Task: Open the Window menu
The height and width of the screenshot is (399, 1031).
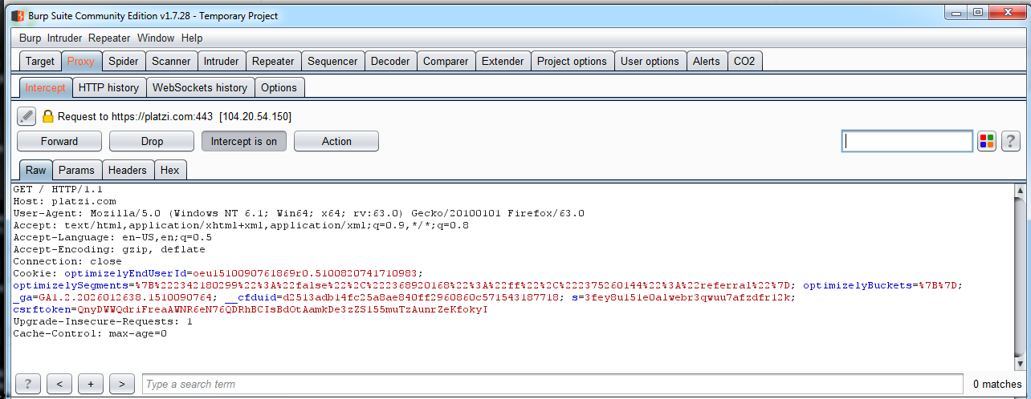Action: click(156, 38)
